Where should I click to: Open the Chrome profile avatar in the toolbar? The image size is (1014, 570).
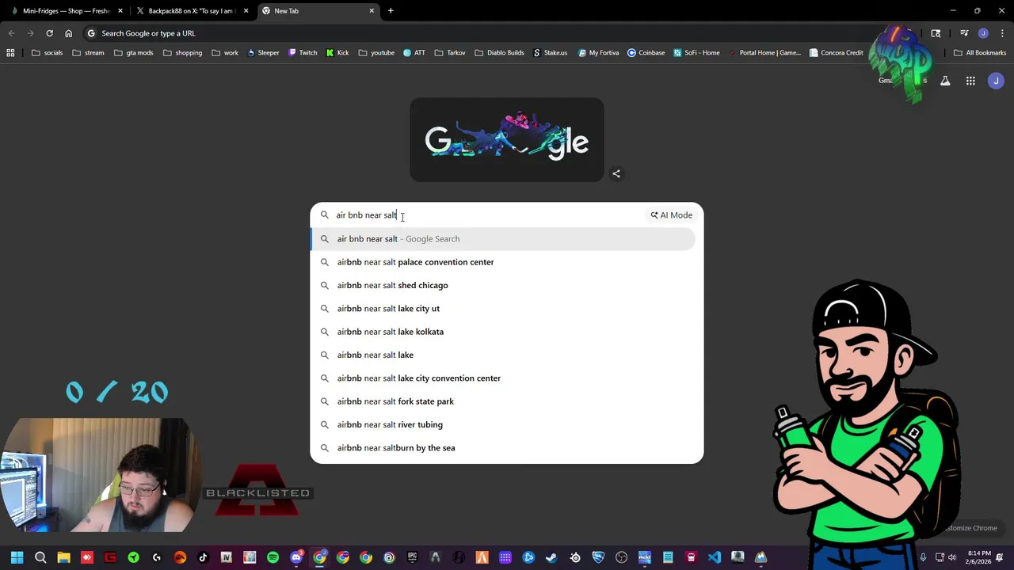click(x=983, y=33)
